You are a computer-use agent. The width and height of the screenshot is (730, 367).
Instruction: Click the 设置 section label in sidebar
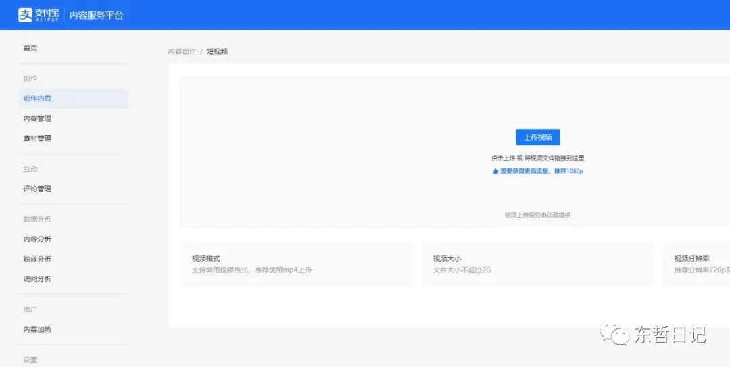click(x=30, y=360)
